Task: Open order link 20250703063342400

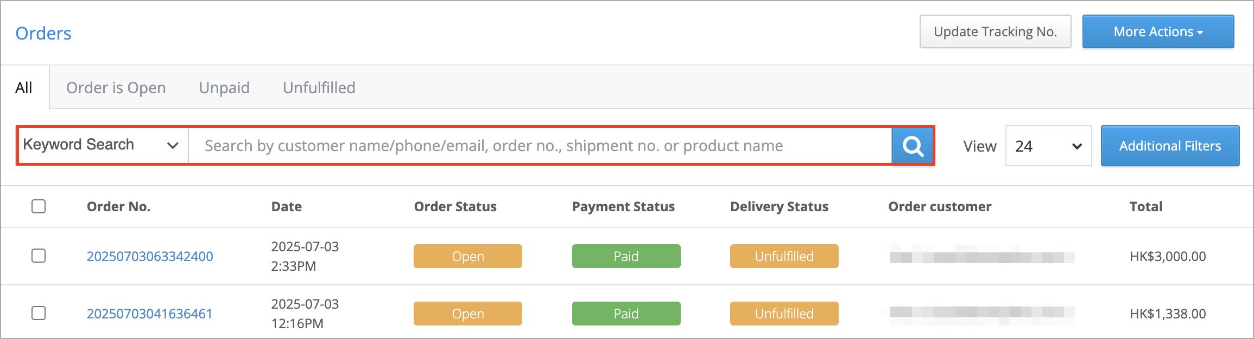Action: click(x=150, y=256)
